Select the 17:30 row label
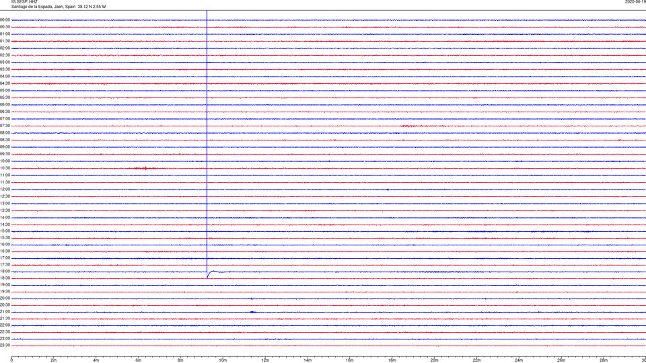Screen dimensions: 646x363 click(x=5, y=265)
